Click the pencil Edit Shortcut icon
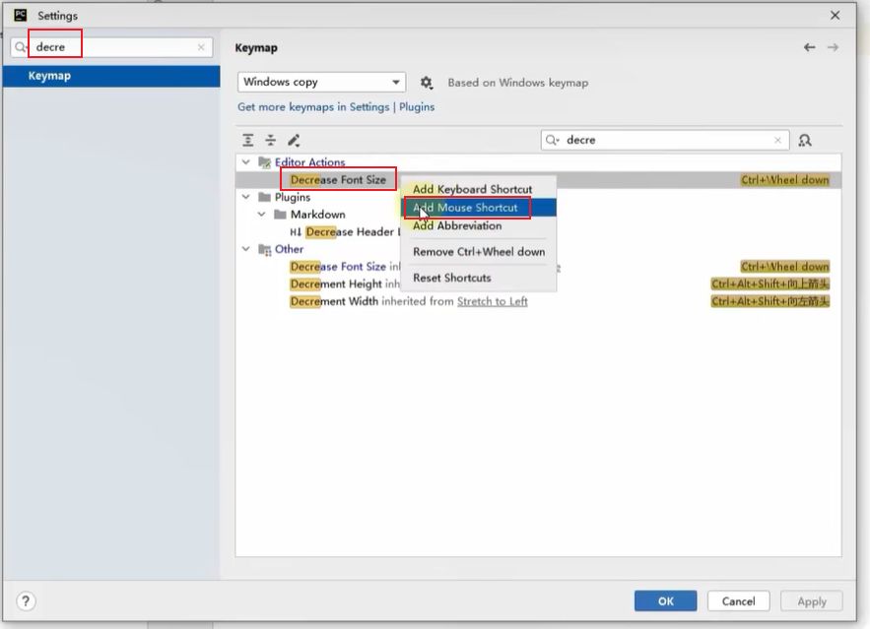Image resolution: width=870 pixels, height=629 pixels. coord(294,141)
